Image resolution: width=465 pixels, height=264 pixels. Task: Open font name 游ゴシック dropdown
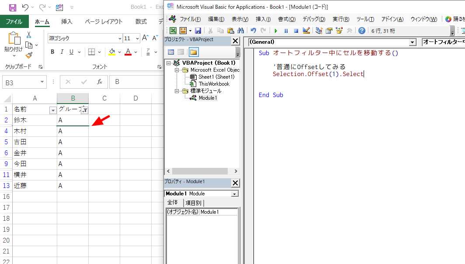(120, 38)
